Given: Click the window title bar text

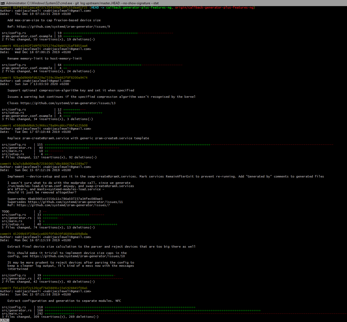Looking at the screenshot, I should point(82,3).
